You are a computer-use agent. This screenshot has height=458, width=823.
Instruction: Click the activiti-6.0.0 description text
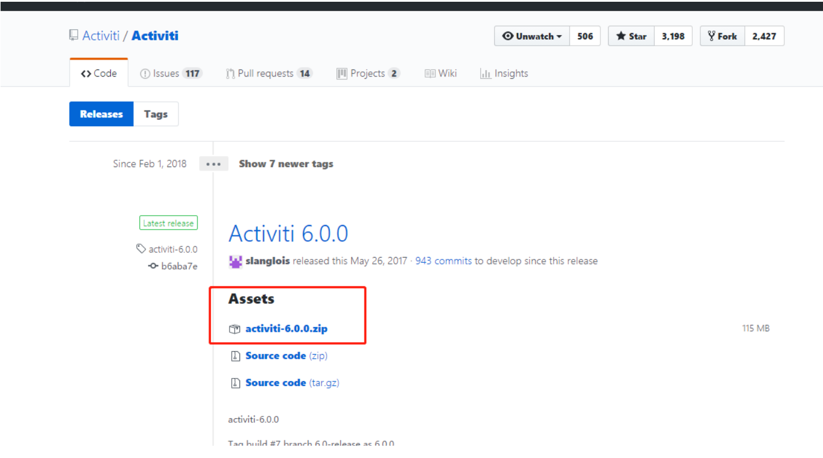click(254, 419)
